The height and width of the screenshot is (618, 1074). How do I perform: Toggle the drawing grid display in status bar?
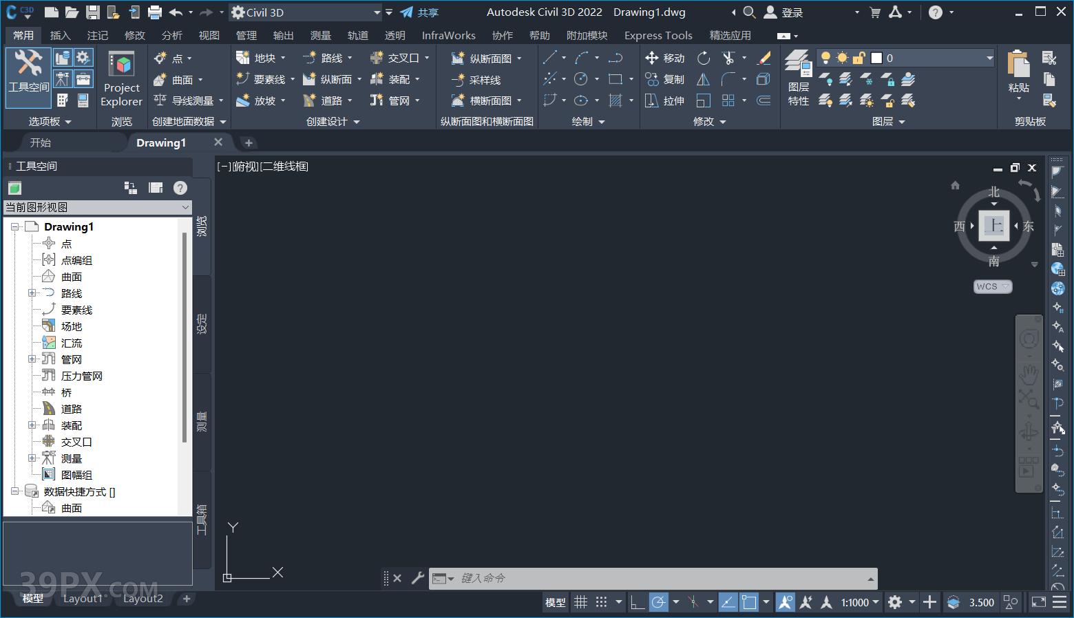click(x=581, y=603)
